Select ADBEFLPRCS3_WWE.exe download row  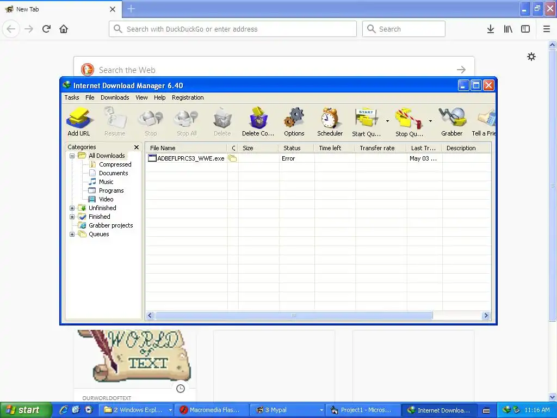(x=318, y=158)
